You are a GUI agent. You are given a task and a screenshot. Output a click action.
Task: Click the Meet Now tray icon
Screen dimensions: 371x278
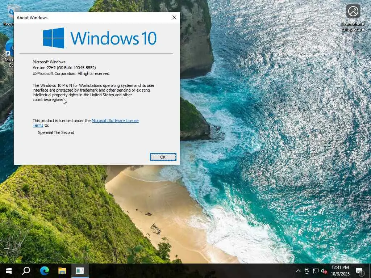point(307,271)
